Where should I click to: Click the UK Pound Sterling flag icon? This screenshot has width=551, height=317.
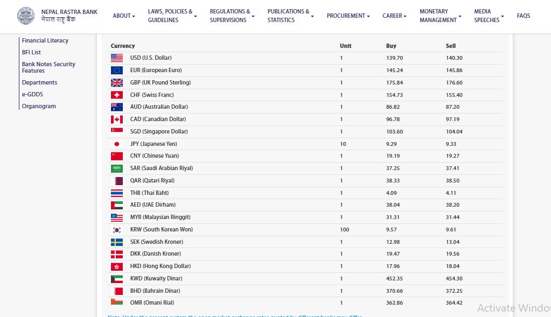click(x=117, y=82)
